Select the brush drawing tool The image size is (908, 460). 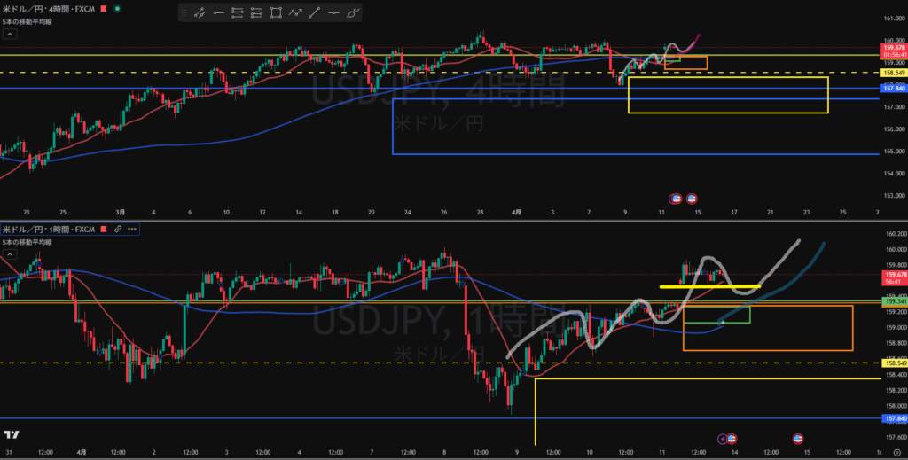coord(353,13)
